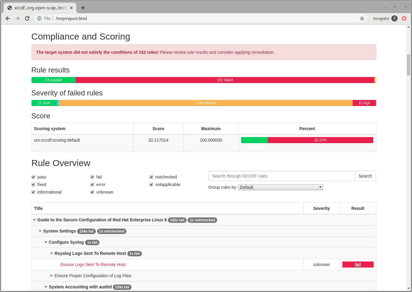This screenshot has width=412, height=292.
Task: Open the Ensure Logs Sent To Remote Host rule
Action: click(x=93, y=265)
